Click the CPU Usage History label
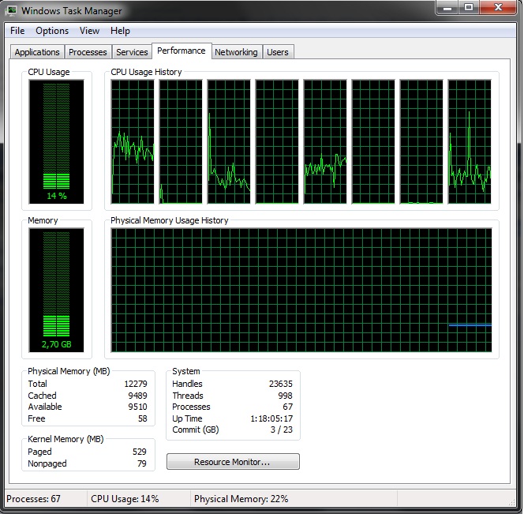 tap(146, 72)
